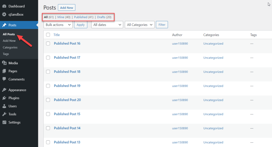
Task: Click the Pages icon in sidebar
Action: (x=4, y=71)
